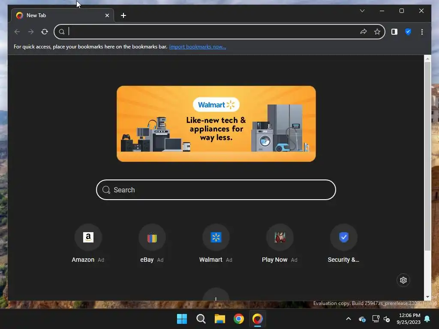Image resolution: width=439 pixels, height=329 pixels.
Task: Expand the tab search chevron
Action: coord(362,11)
